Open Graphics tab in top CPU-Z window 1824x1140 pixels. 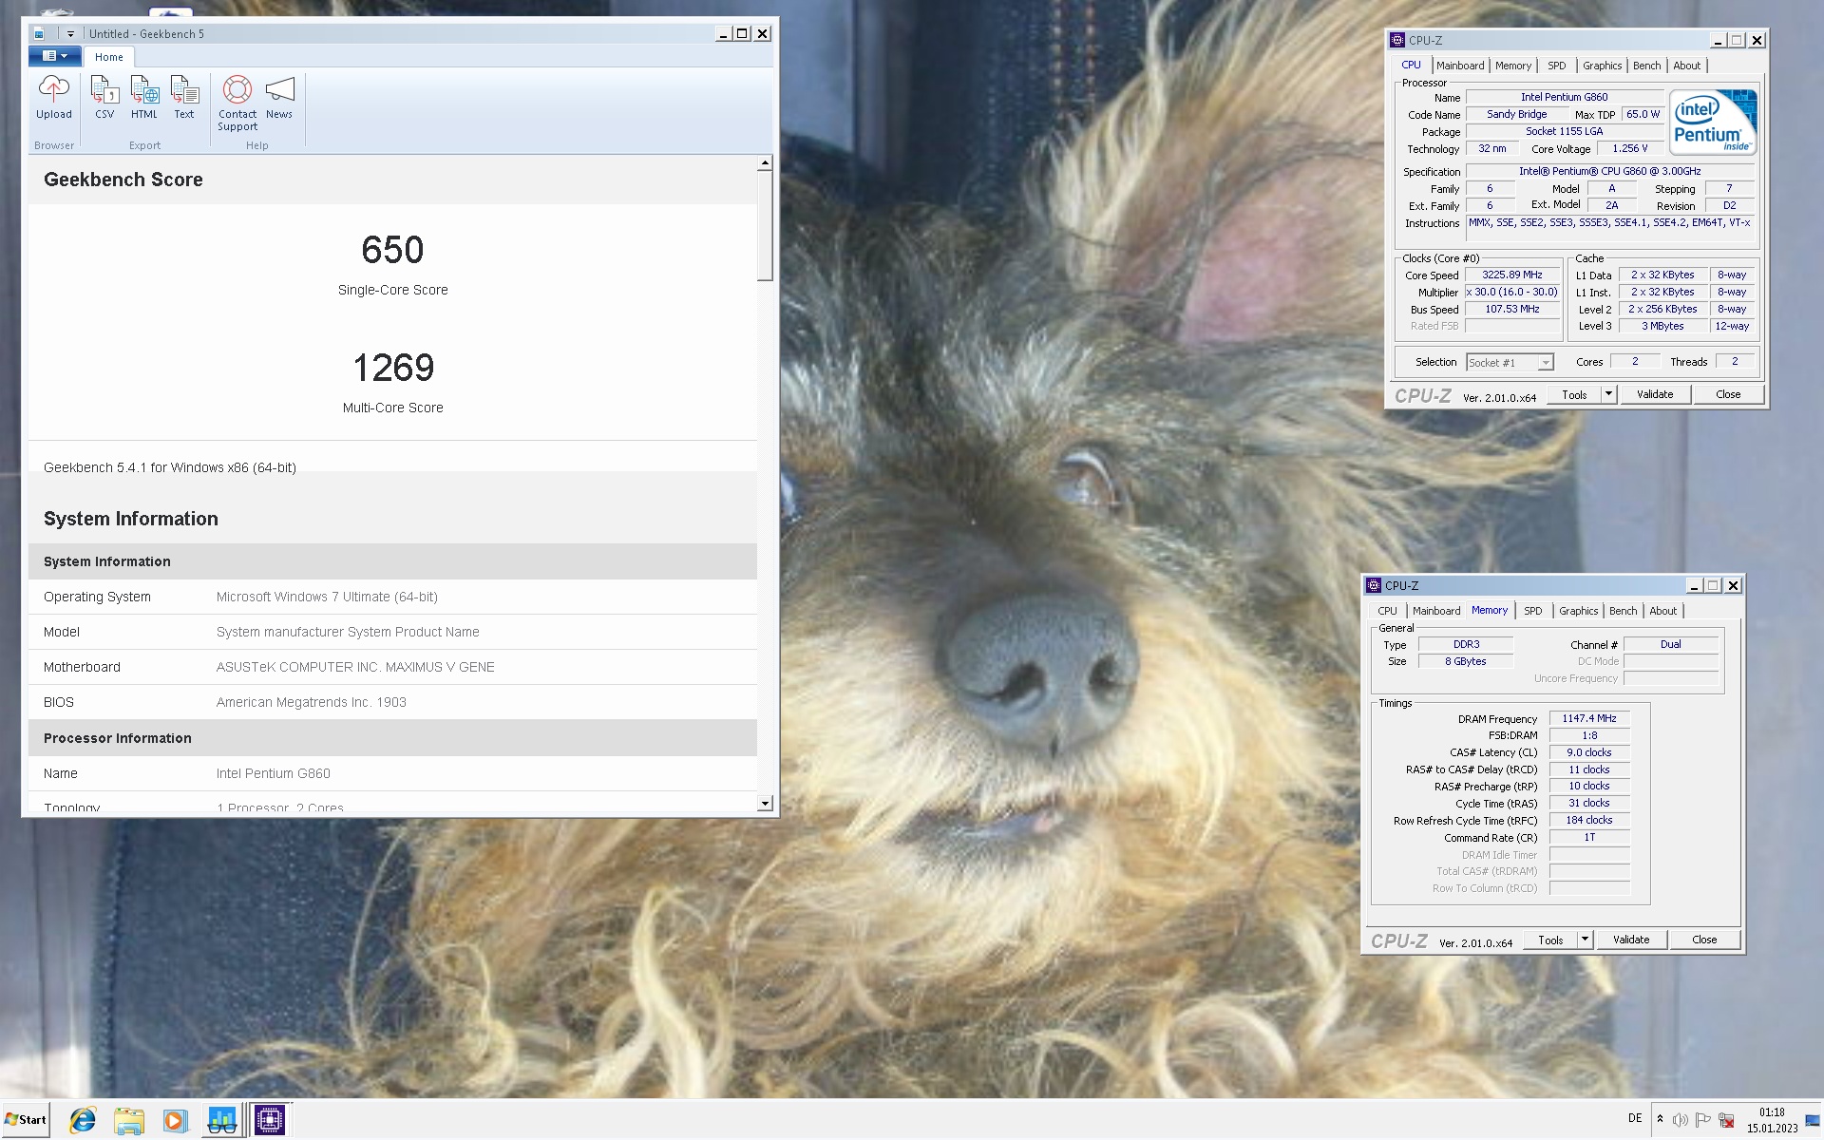click(1602, 66)
